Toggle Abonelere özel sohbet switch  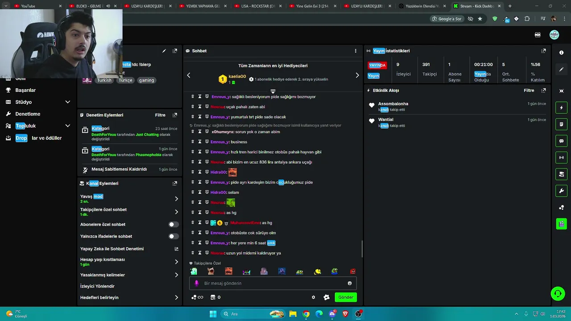click(174, 224)
